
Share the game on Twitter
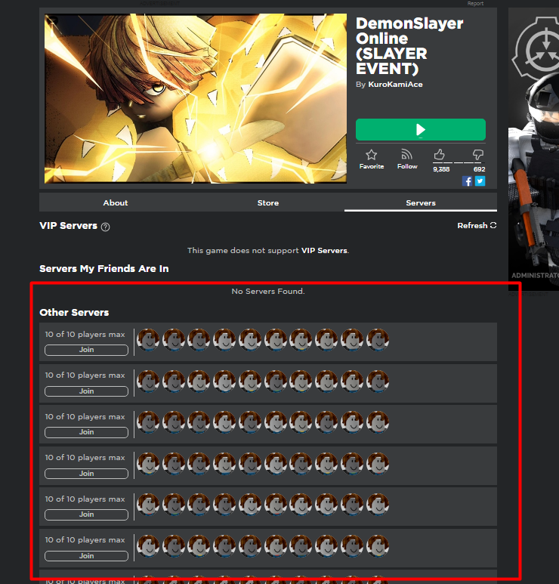click(x=480, y=181)
